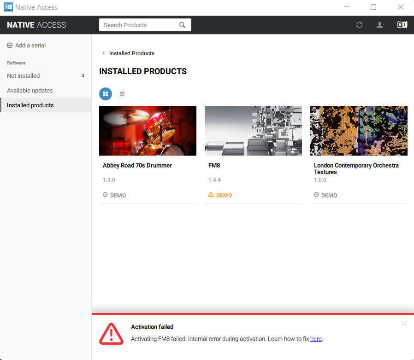Click the orange FM8 DEMO warning
Screen dimensions: 414x360
[220, 195]
